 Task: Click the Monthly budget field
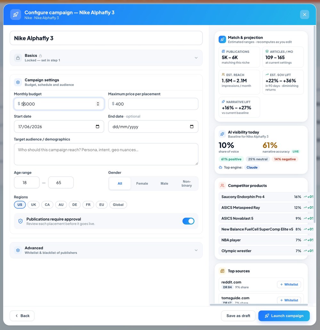(59, 104)
